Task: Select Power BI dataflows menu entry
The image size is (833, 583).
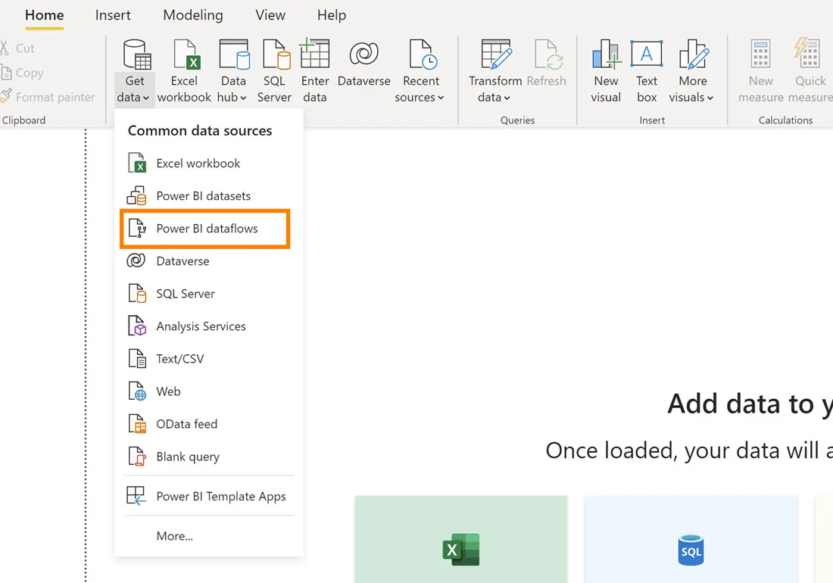Action: point(205,229)
